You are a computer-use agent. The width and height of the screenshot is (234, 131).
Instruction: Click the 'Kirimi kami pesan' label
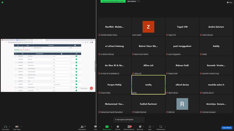84,88
